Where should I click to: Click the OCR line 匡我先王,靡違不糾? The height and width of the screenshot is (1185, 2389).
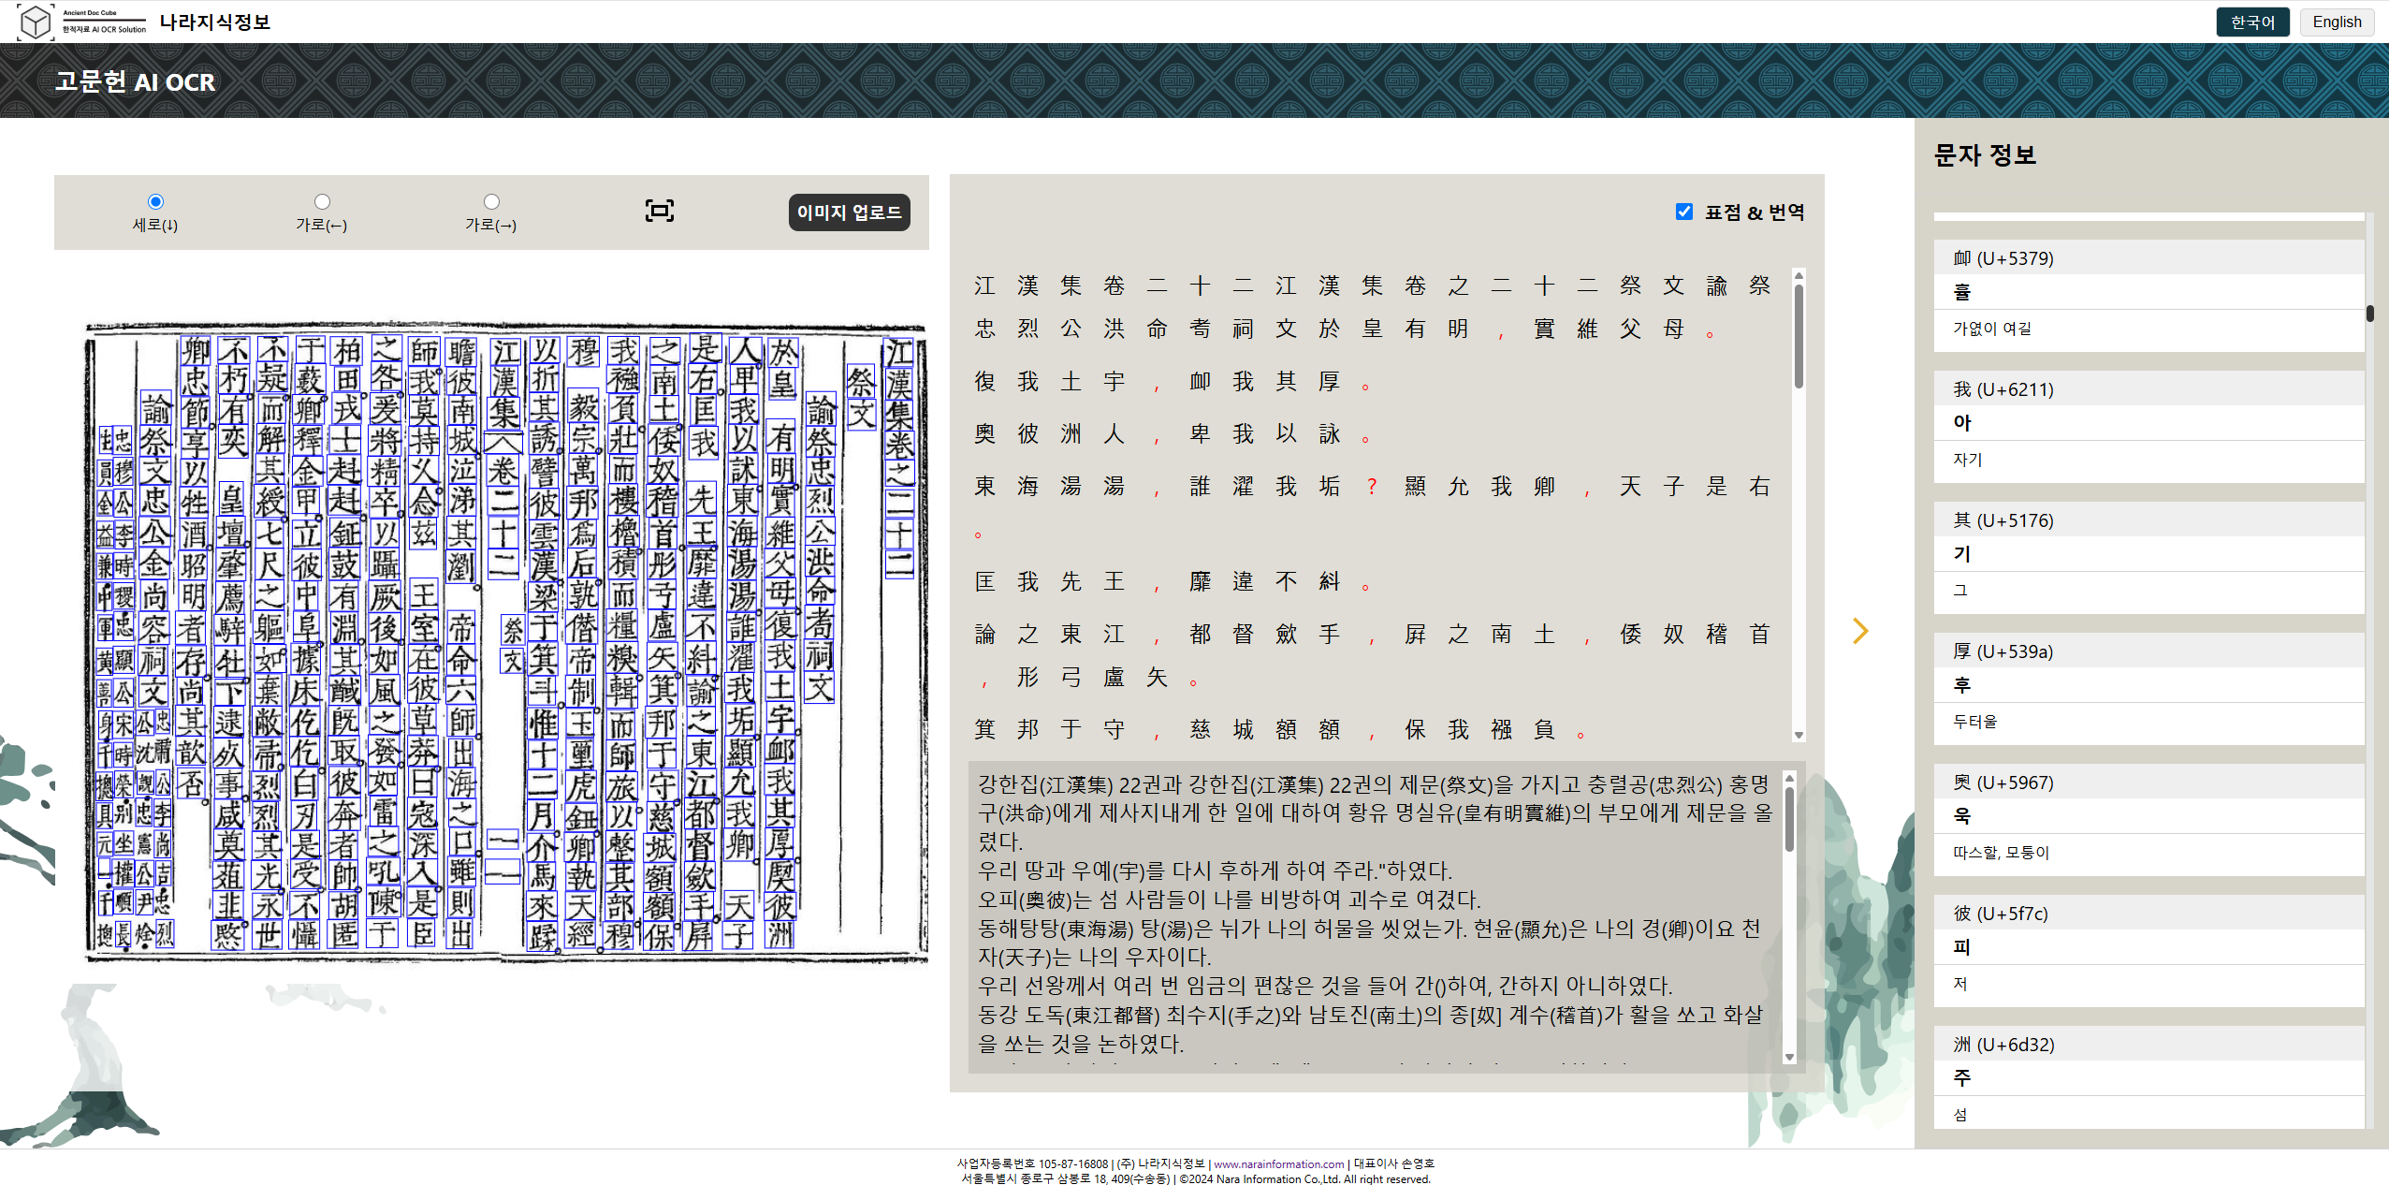1173,582
